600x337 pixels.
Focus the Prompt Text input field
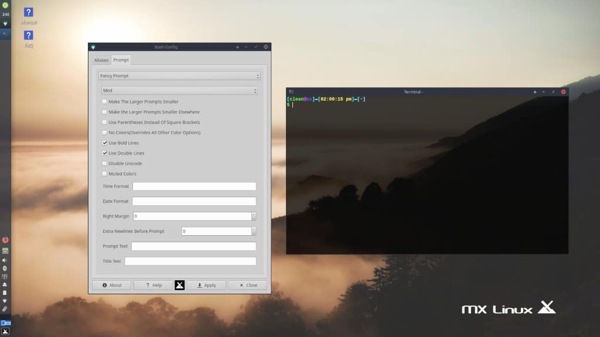(193, 246)
